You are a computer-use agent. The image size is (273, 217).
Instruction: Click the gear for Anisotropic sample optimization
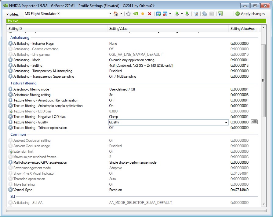[10, 106]
